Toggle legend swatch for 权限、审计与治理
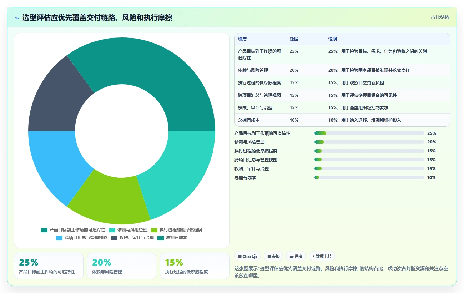This screenshot has height=293, width=464. pyautogui.click(x=114, y=238)
